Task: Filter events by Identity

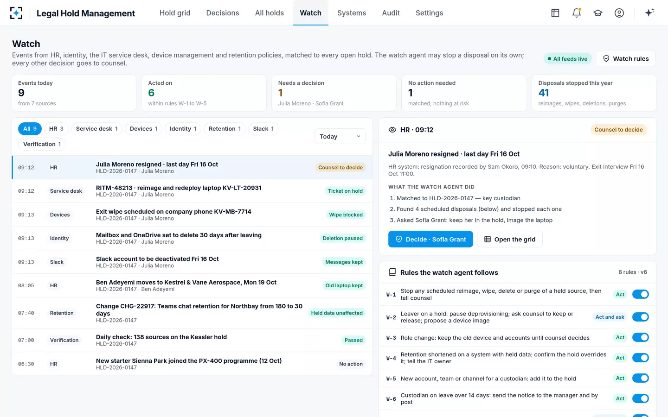Action: pyautogui.click(x=183, y=129)
